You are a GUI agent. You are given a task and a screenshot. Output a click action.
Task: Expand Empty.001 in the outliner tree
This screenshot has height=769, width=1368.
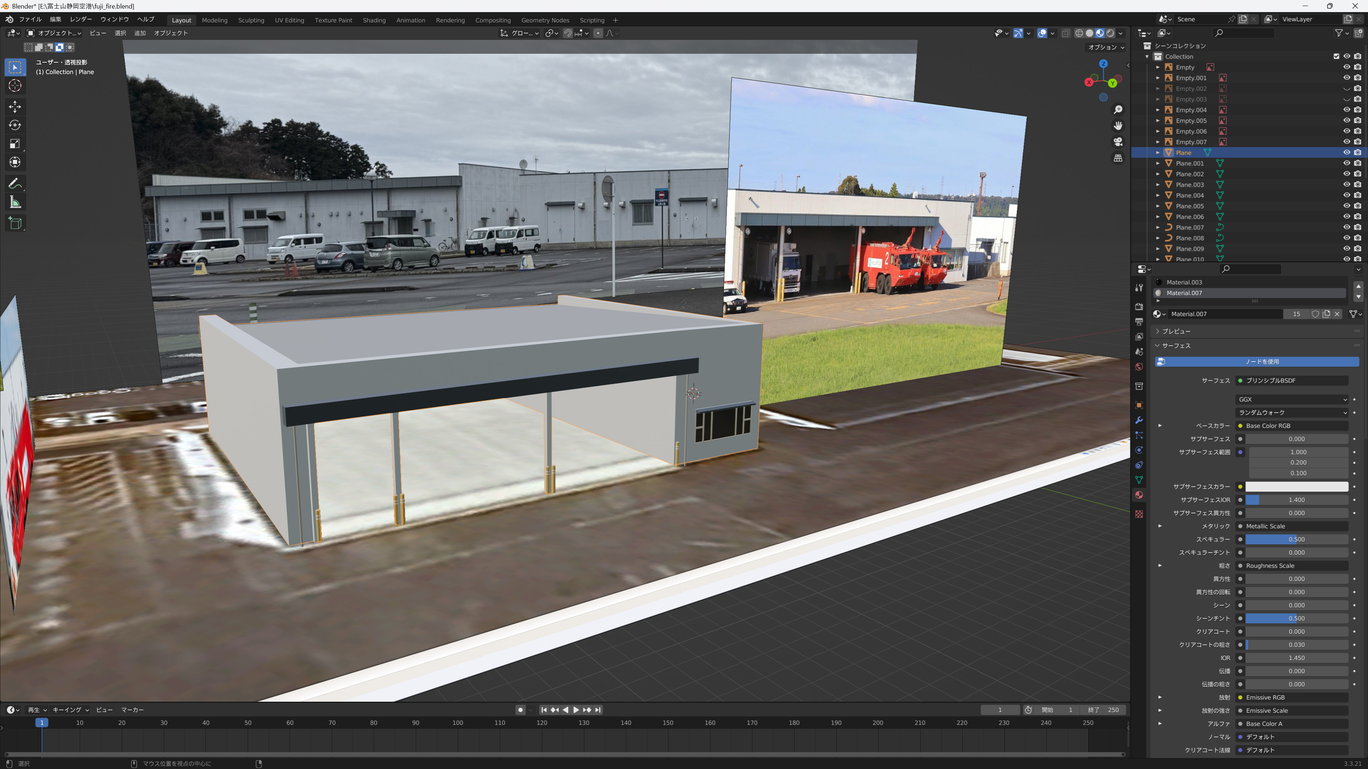click(1158, 78)
